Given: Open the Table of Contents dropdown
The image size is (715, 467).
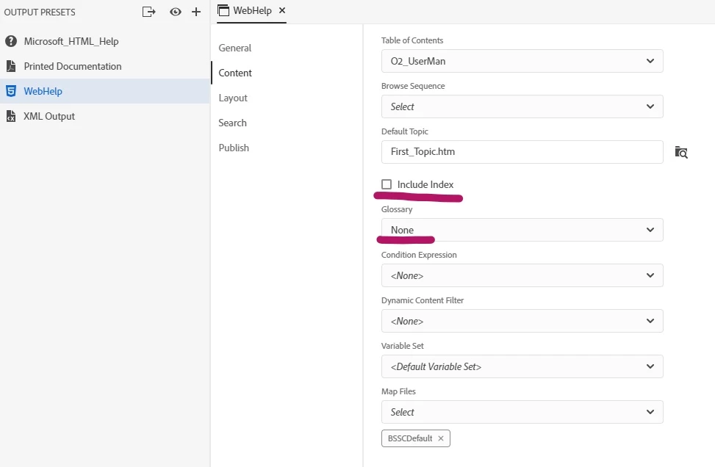Looking at the screenshot, I should [x=522, y=61].
